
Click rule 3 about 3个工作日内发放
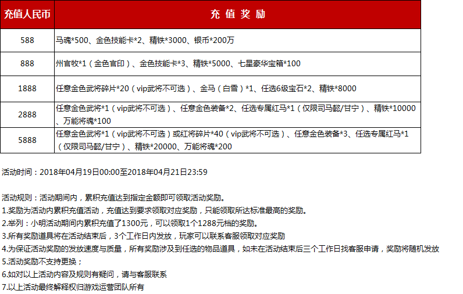click(143, 236)
